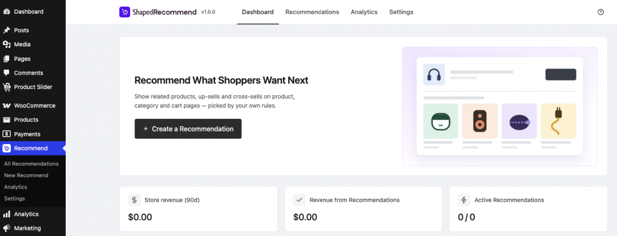Click the Media library icon
This screenshot has height=236, width=617.
pyautogui.click(x=6, y=44)
